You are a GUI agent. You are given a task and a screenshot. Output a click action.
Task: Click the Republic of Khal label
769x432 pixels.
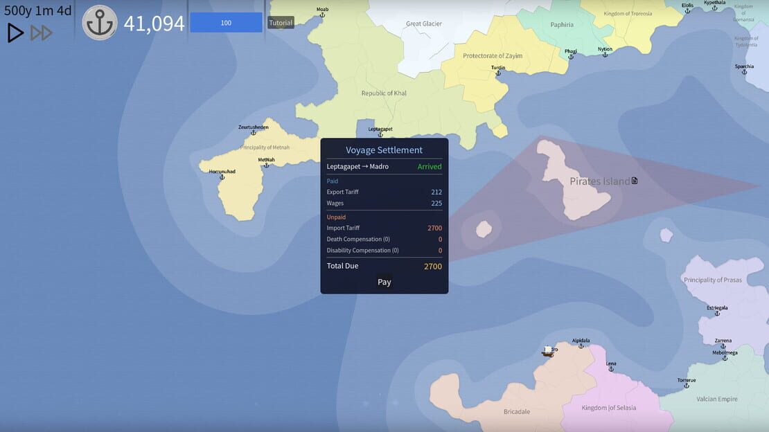point(384,93)
